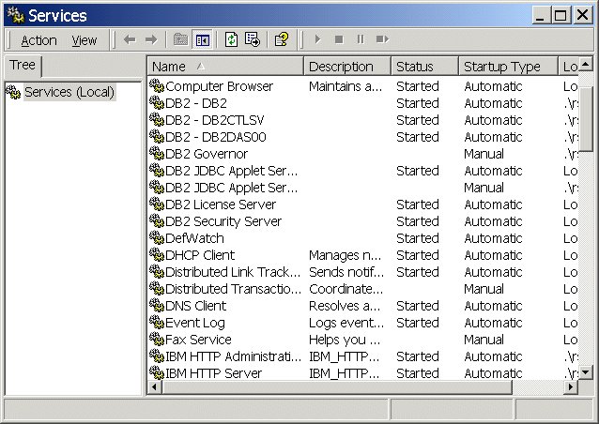Viewport: 599px width, 424px height.
Task: Click the vertical scrollbar up arrow
Action: click(586, 64)
